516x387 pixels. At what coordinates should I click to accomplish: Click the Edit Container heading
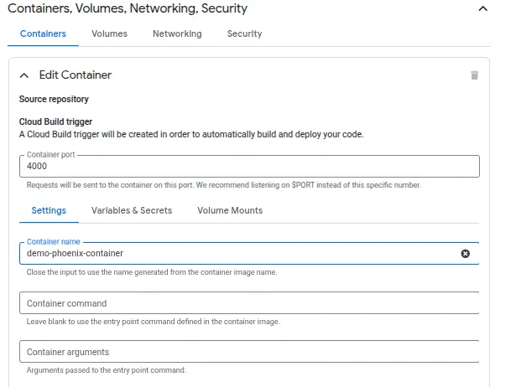point(76,75)
